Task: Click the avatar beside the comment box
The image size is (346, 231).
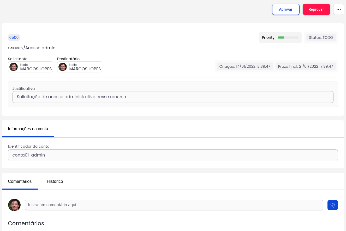Action: (14, 205)
